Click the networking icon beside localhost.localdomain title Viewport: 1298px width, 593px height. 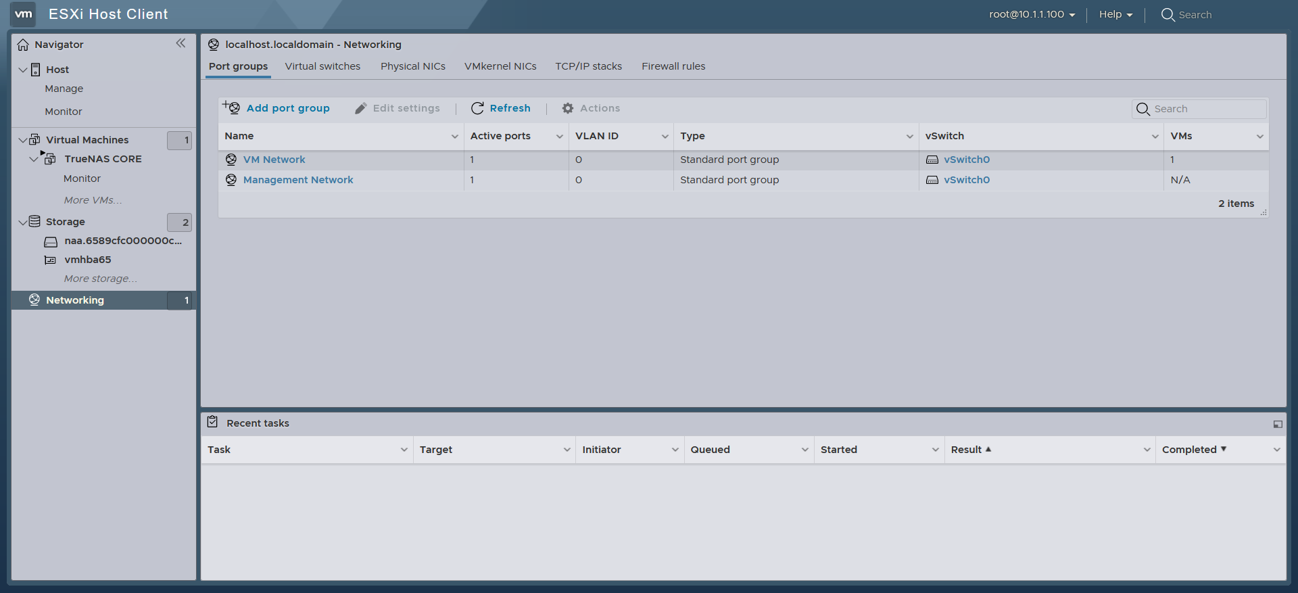(214, 45)
